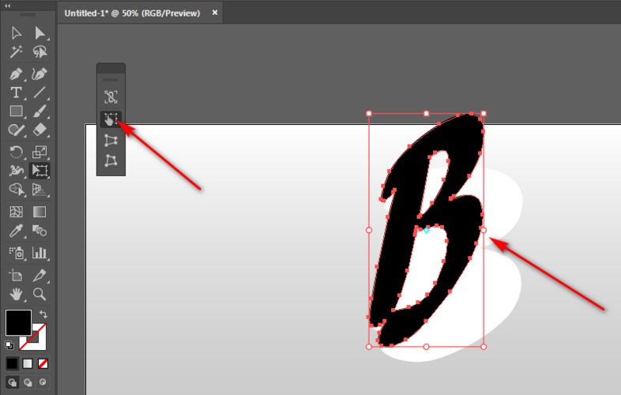Choose Free Distort in the floating widget
Image resolution: width=621 pixels, height=395 pixels.
(x=111, y=160)
